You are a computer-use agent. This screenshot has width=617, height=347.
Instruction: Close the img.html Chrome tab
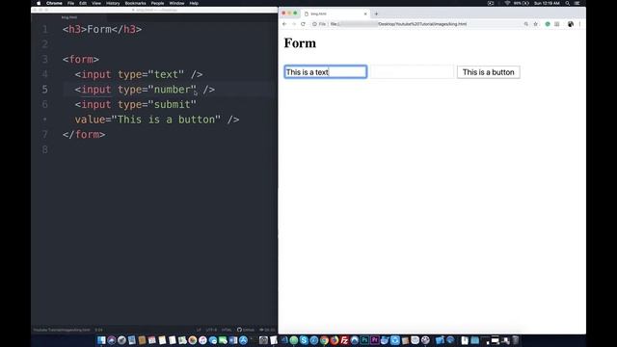(365, 13)
